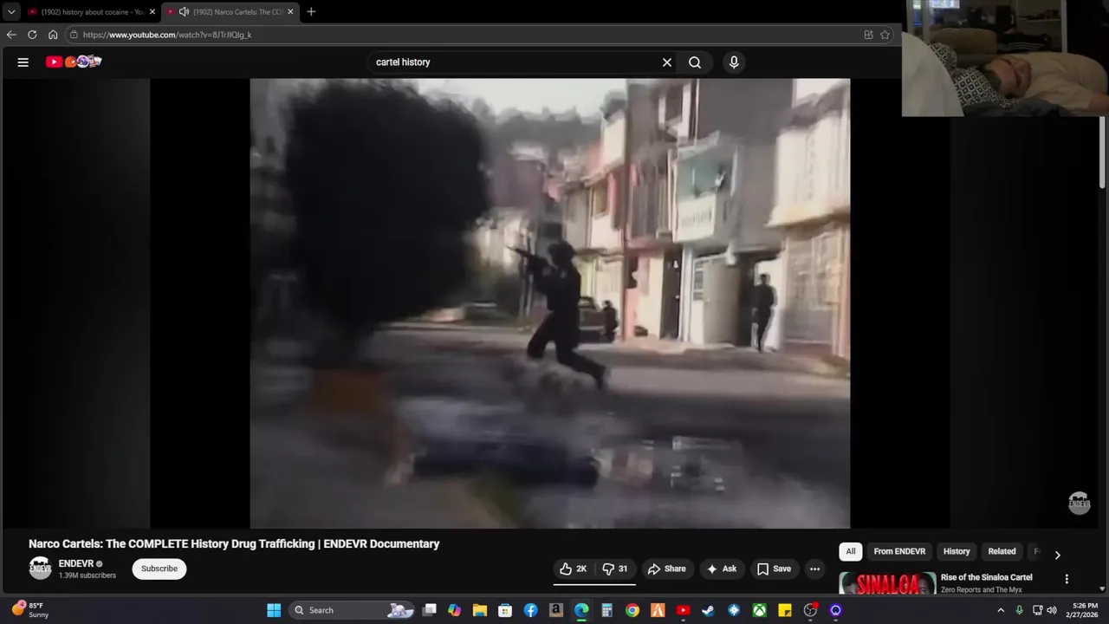Open the browser home page
Screen dimensions: 1109x624
point(53,35)
